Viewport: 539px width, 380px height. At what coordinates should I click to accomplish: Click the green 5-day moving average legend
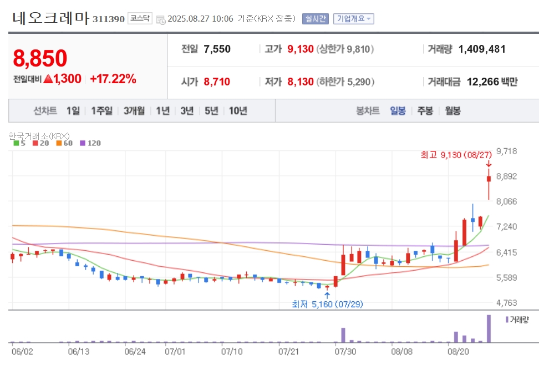[x=19, y=143]
